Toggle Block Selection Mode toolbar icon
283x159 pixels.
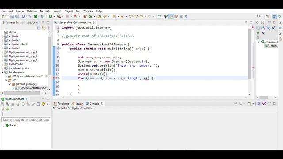[x=181, y=16]
